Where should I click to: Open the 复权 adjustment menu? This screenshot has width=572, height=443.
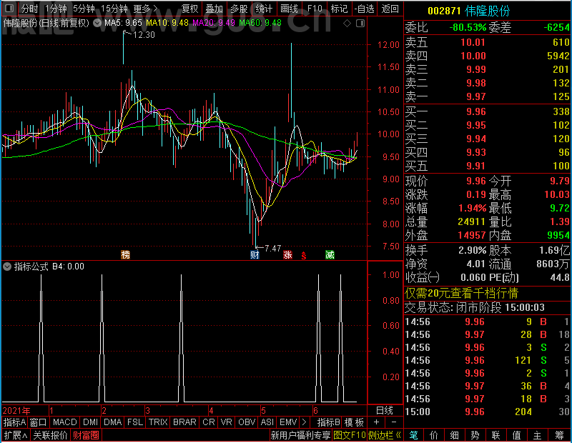189,9
